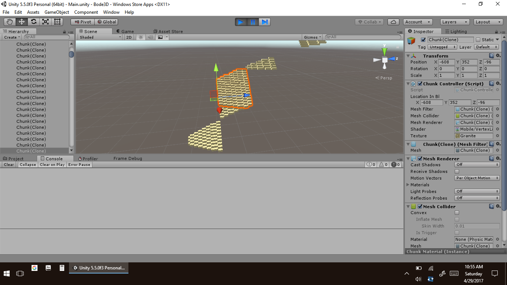Open the Windows calculator from taskbar
The width and height of the screenshot is (507, 285).
coord(62,268)
